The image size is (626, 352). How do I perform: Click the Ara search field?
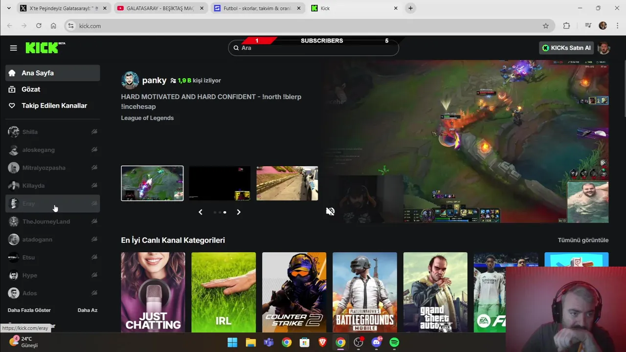[x=313, y=48]
